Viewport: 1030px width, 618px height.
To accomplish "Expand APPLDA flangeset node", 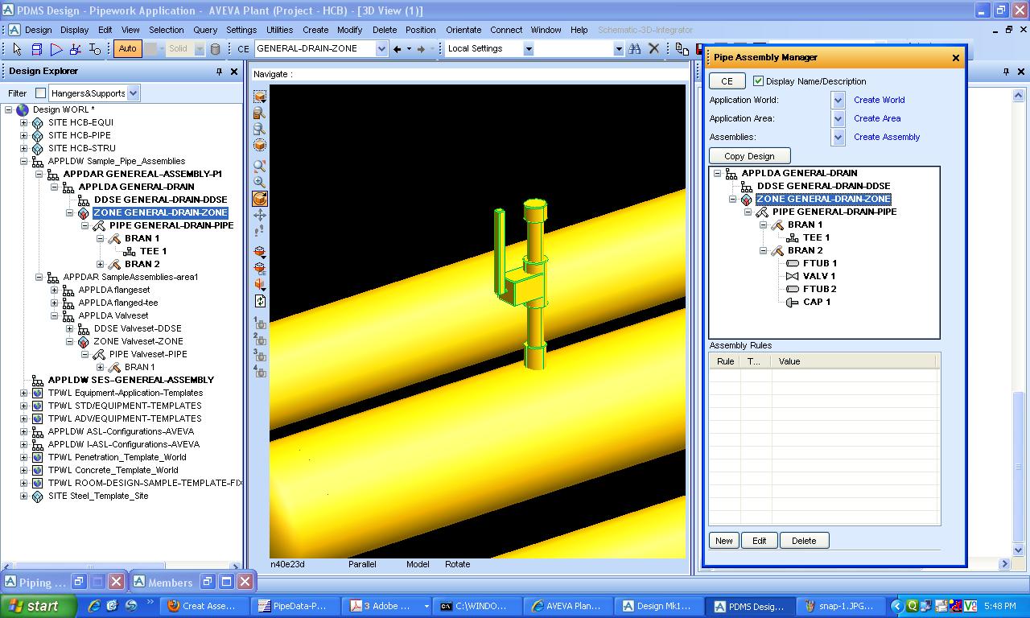I will point(55,290).
